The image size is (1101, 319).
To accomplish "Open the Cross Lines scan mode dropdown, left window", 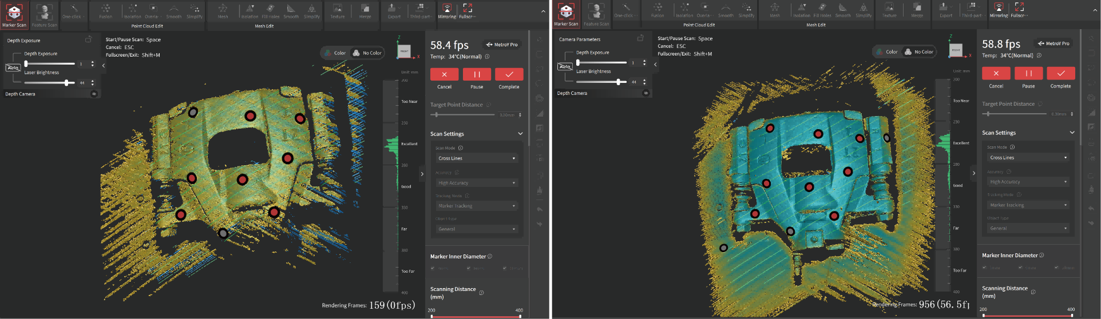I will [477, 158].
